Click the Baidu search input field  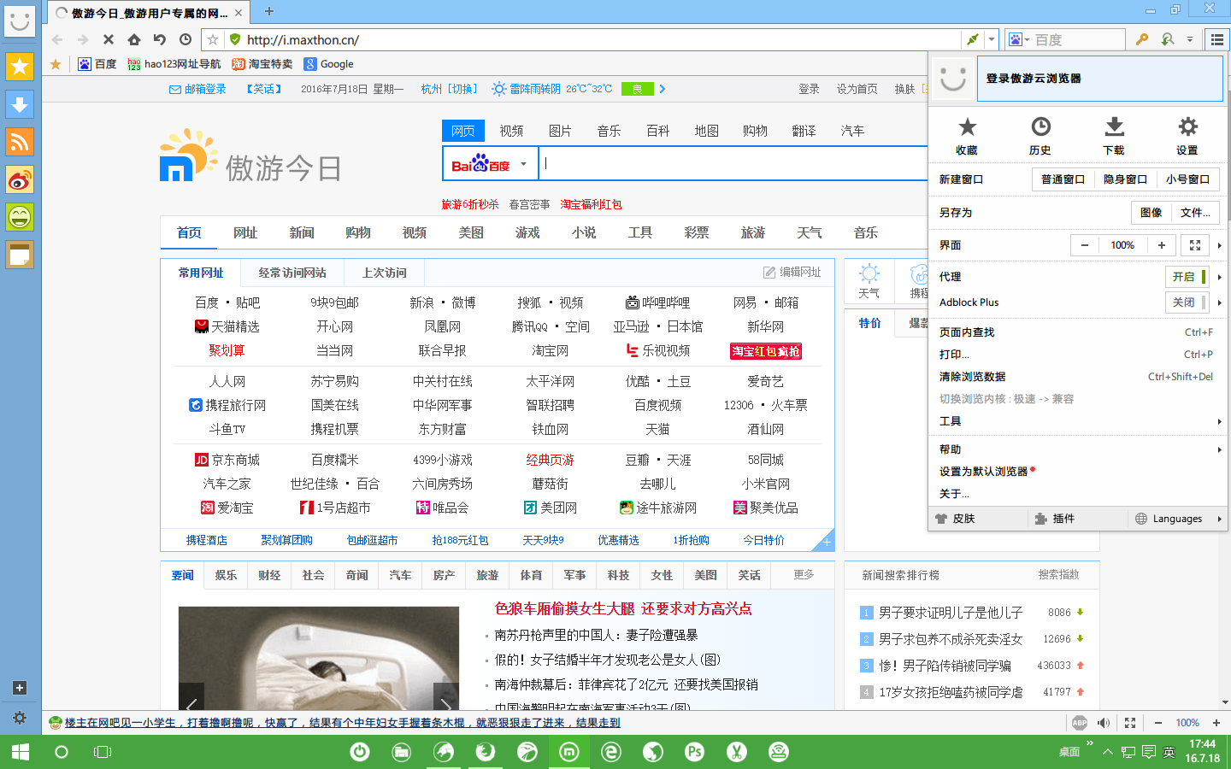[733, 164]
